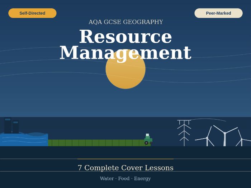Screen dimensions: 251x188
Task: Click the electricity pylon graphic
Action: pos(184,133)
